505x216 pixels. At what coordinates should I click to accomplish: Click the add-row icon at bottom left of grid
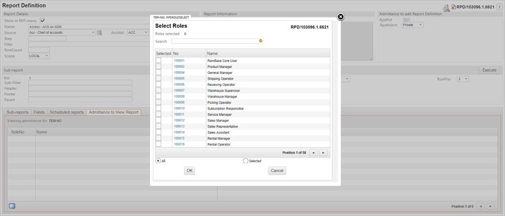point(12,206)
